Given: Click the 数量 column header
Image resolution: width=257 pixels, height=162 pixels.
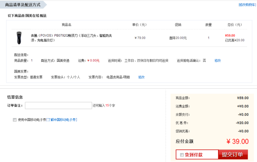Looking at the screenshot, I should pos(209,25).
